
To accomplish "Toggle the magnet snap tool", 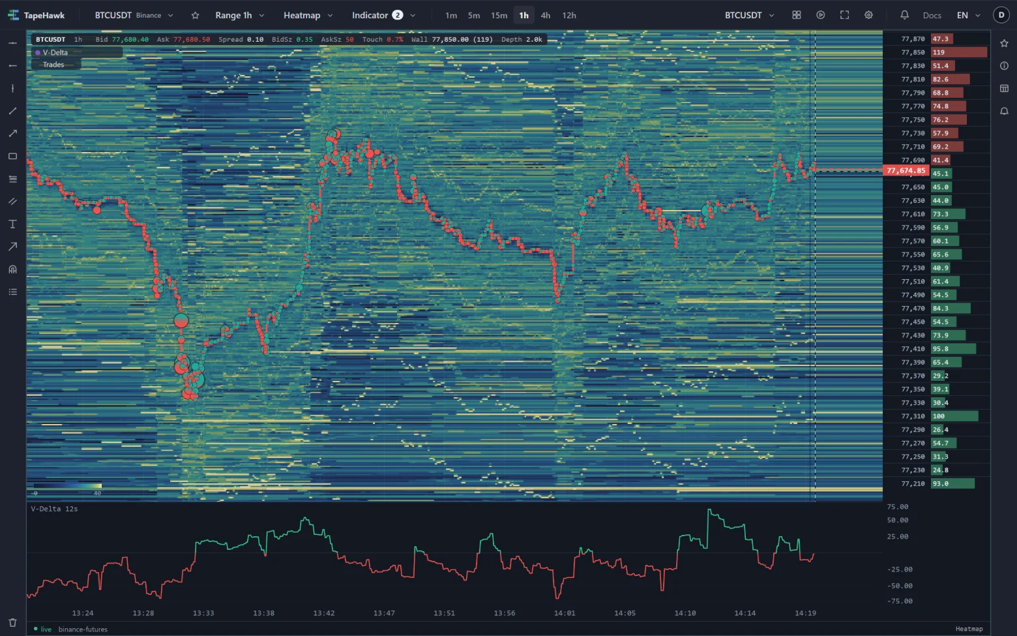I will [12, 269].
